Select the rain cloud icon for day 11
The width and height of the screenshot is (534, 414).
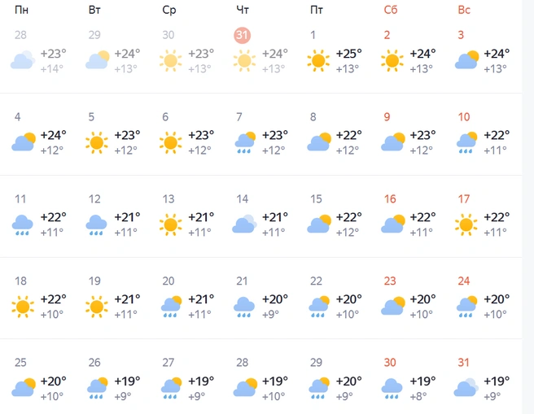point(23,224)
